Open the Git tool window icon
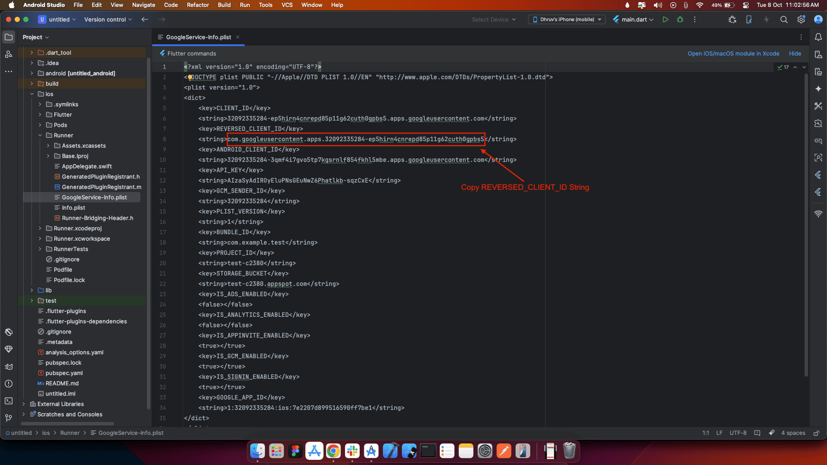This screenshot has width=827, height=465. click(9, 418)
